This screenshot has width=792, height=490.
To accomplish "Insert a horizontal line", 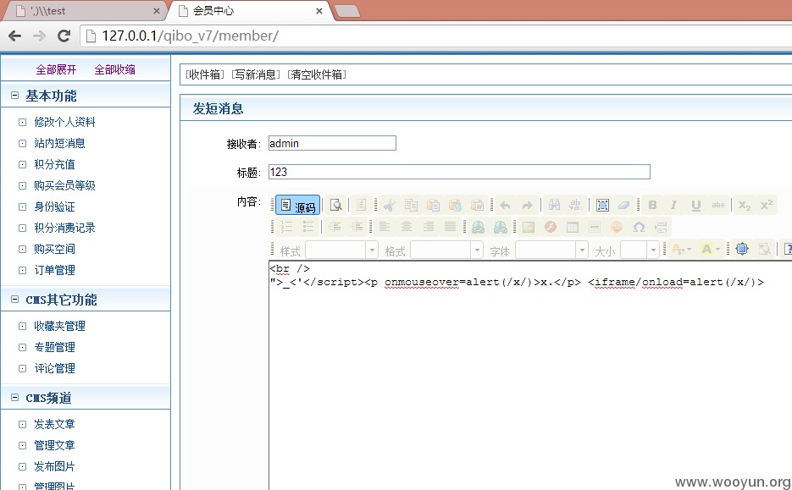I will [x=595, y=227].
